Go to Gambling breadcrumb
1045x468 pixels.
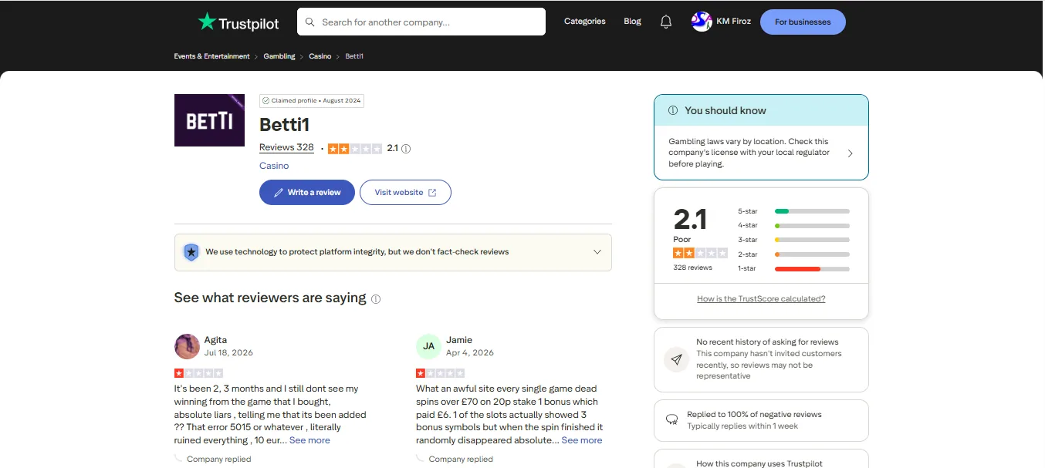(x=279, y=56)
